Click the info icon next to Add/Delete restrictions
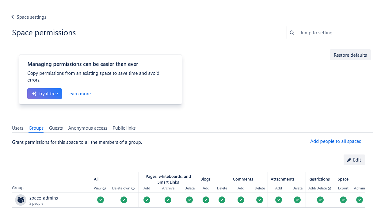377x221 pixels. [x=329, y=189]
